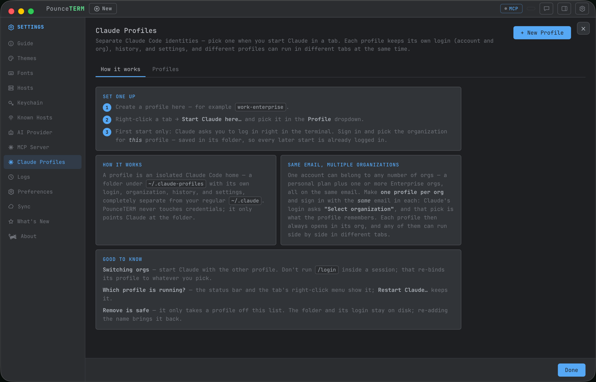The image size is (596, 382).
Task: Open the AI Provider settings section
Action: pyautogui.click(x=42, y=133)
